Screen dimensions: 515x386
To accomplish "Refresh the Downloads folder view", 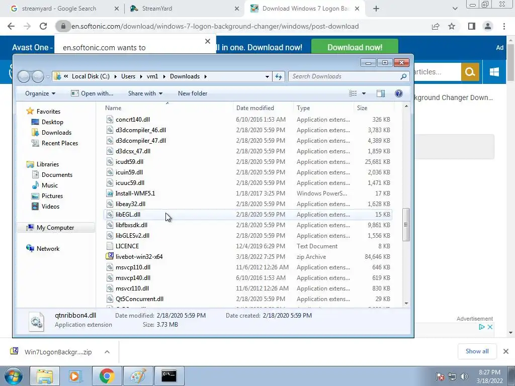I will tap(279, 76).
